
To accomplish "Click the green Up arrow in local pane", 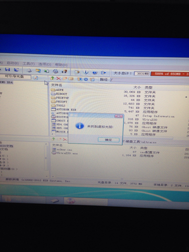I will click(53, 139).
